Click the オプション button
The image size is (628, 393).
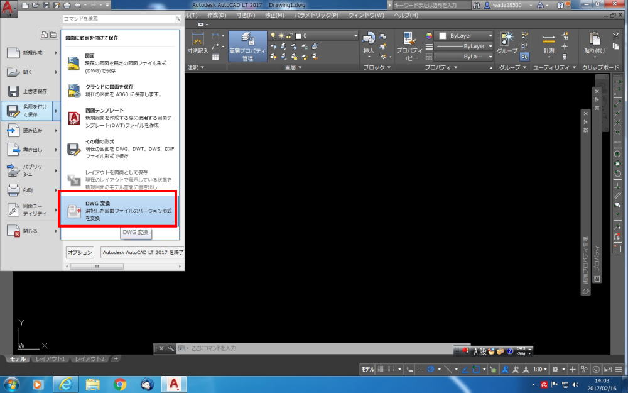(80, 252)
